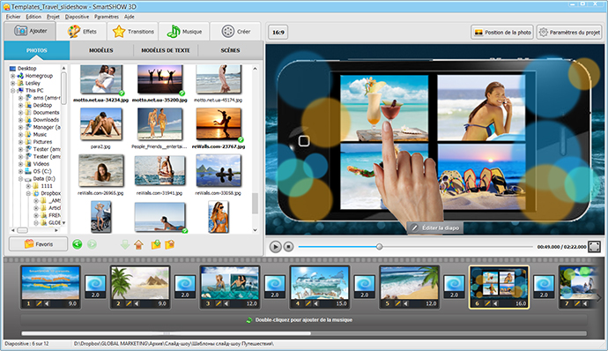The height and width of the screenshot is (351, 608).
Task: Switch to the Scènes tab
Action: [x=230, y=50]
